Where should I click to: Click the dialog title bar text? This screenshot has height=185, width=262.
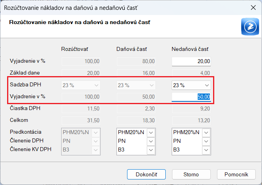tap(71, 7)
